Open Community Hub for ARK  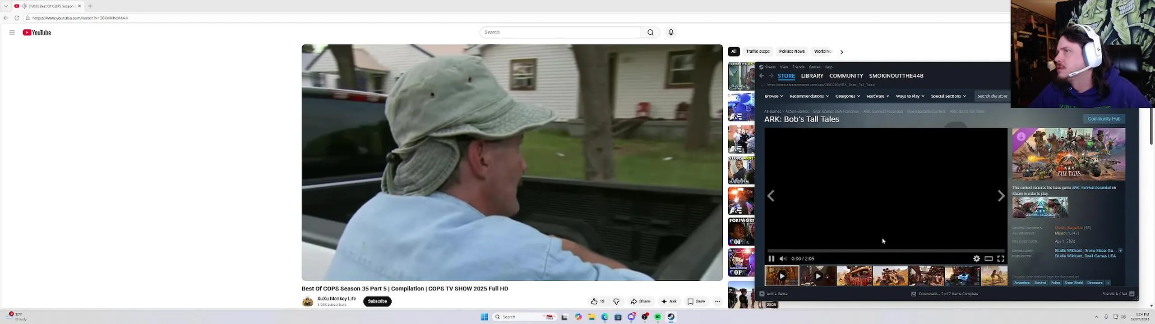click(1104, 119)
